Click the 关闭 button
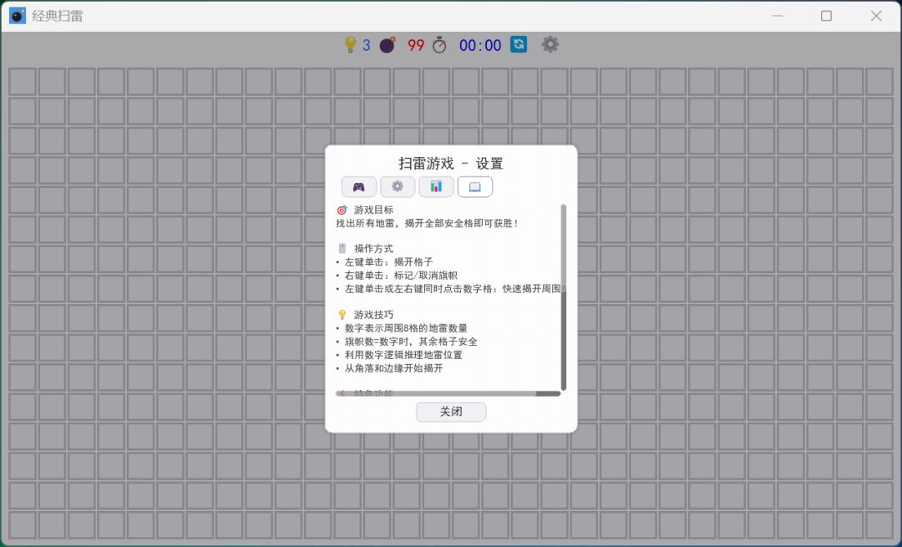This screenshot has height=547, width=902. click(451, 412)
